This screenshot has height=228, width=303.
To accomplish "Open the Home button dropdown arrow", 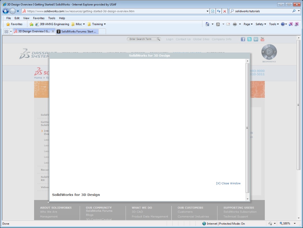I will tap(212, 24).
